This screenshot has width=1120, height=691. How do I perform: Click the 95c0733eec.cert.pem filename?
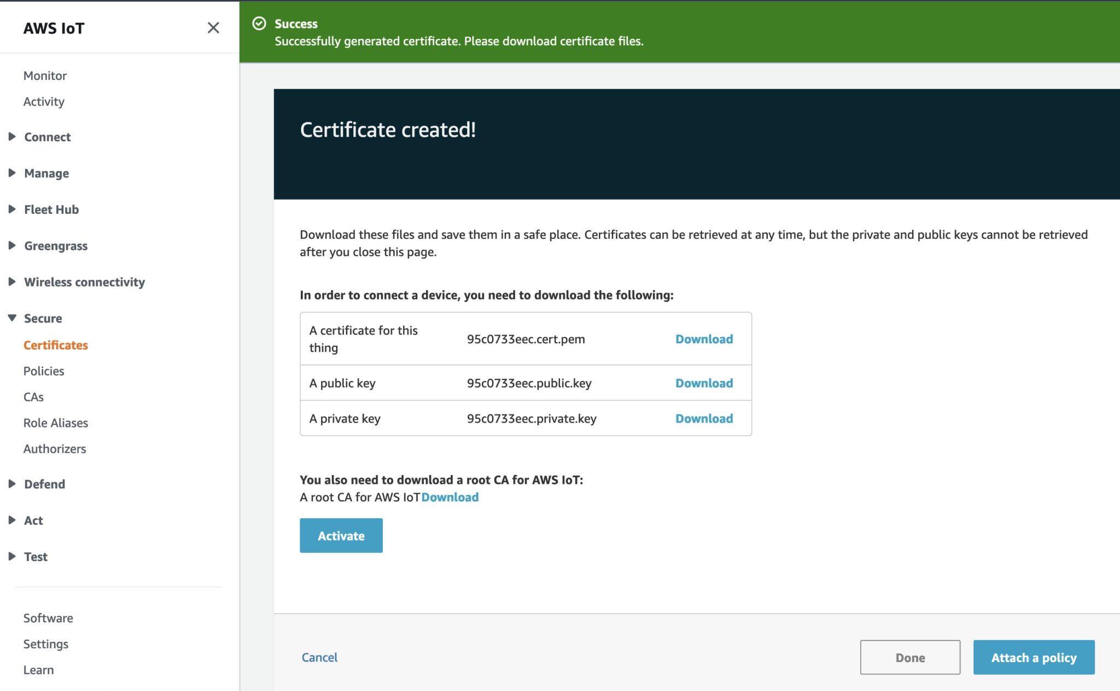point(526,339)
